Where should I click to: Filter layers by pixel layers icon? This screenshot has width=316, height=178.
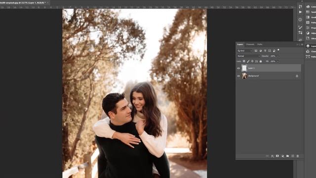[256, 51]
